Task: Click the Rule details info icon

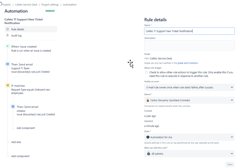Action: [7, 29]
